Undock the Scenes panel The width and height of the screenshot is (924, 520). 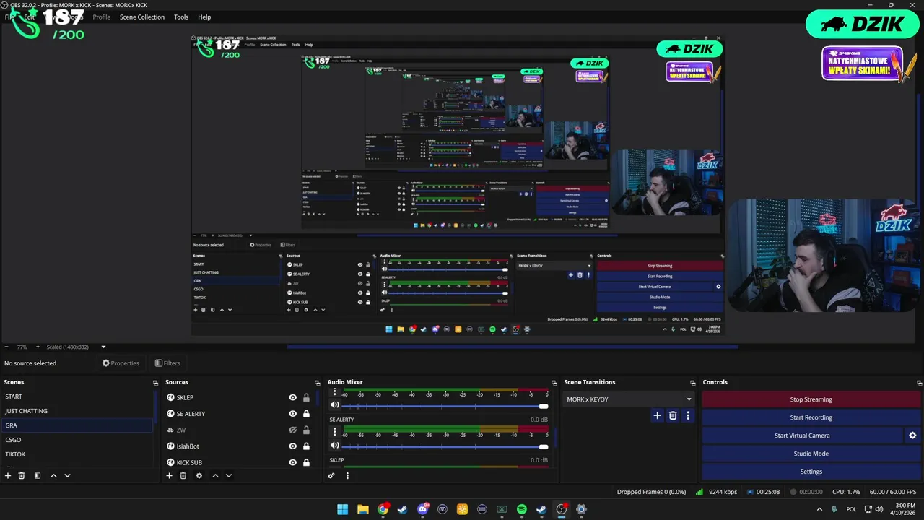click(x=155, y=382)
